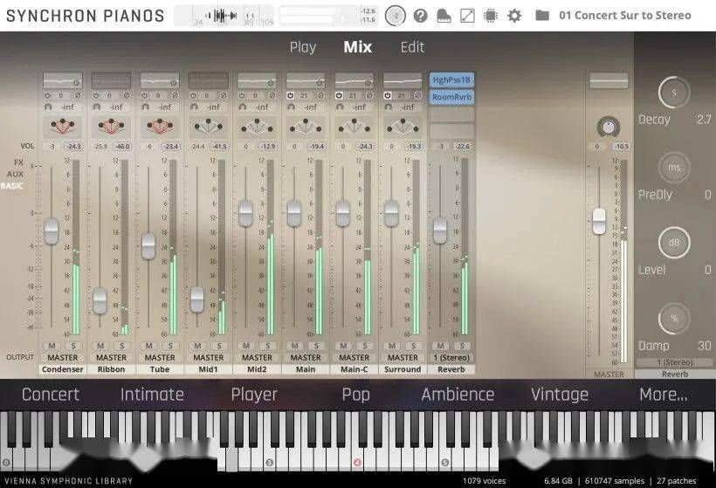
Task: Mute the Surround channel
Action: click(392, 346)
